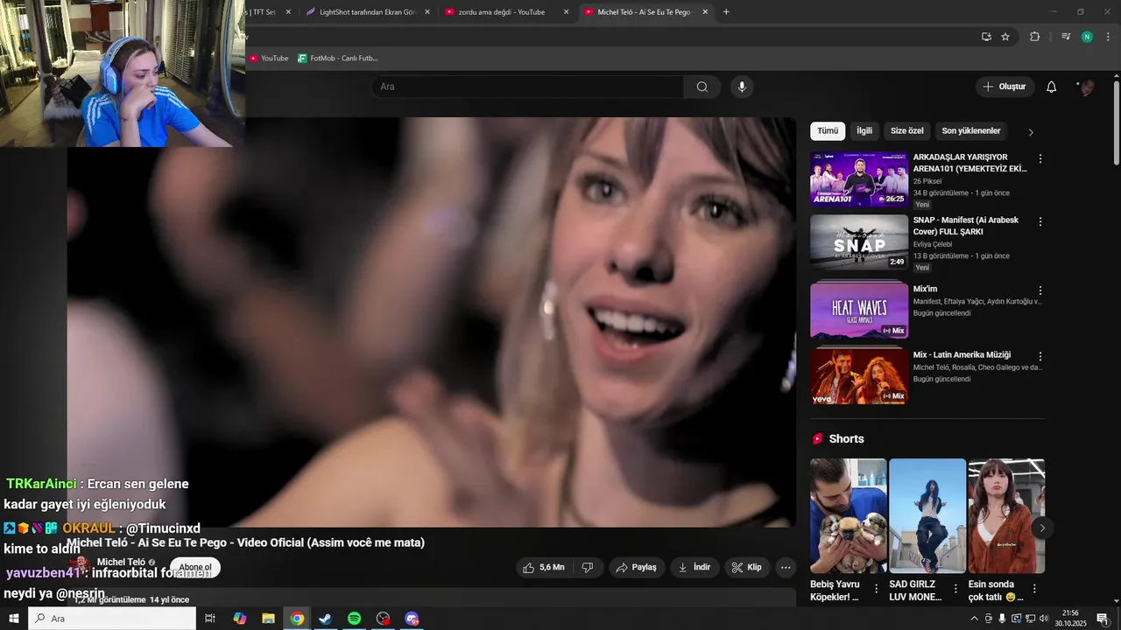Advance Shorts shelf with next arrow
Image resolution: width=1121 pixels, height=630 pixels.
[1042, 528]
